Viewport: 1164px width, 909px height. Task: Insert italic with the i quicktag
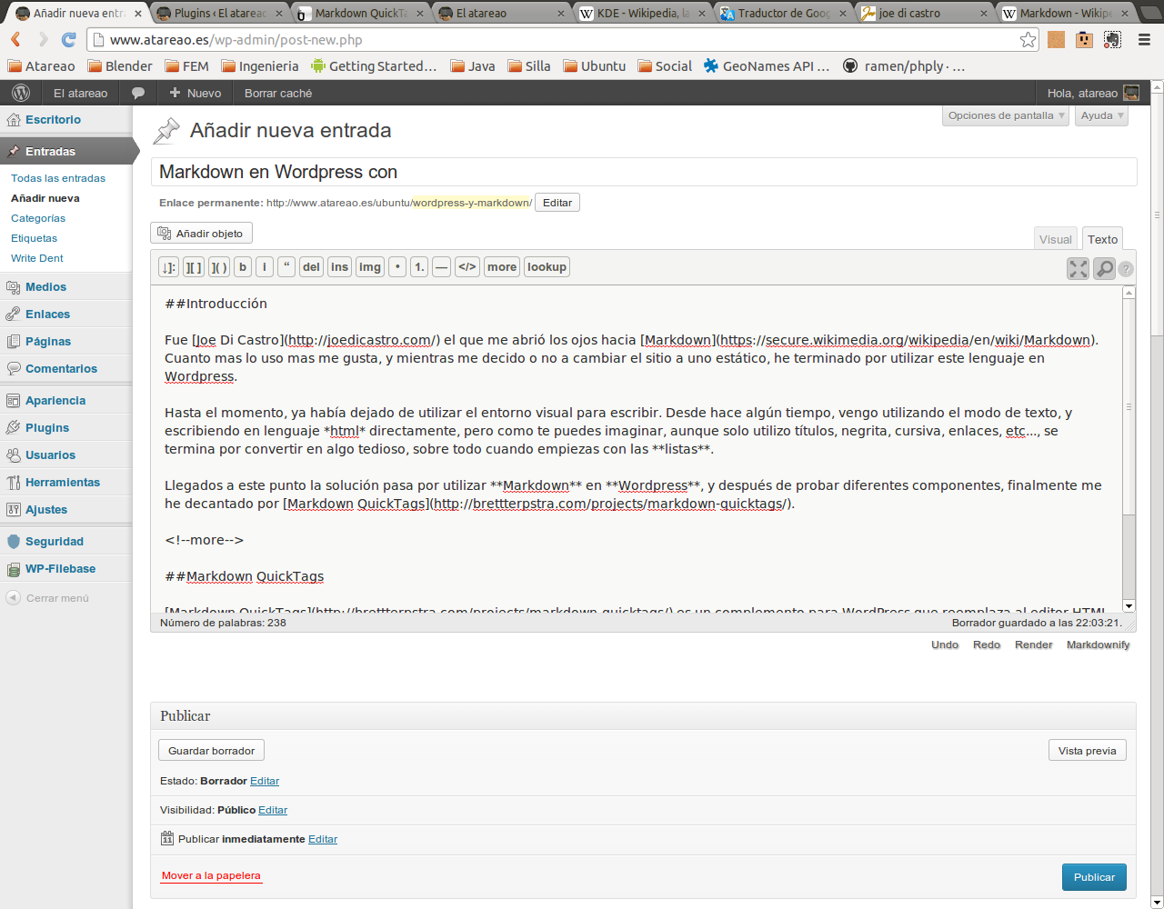(x=265, y=267)
